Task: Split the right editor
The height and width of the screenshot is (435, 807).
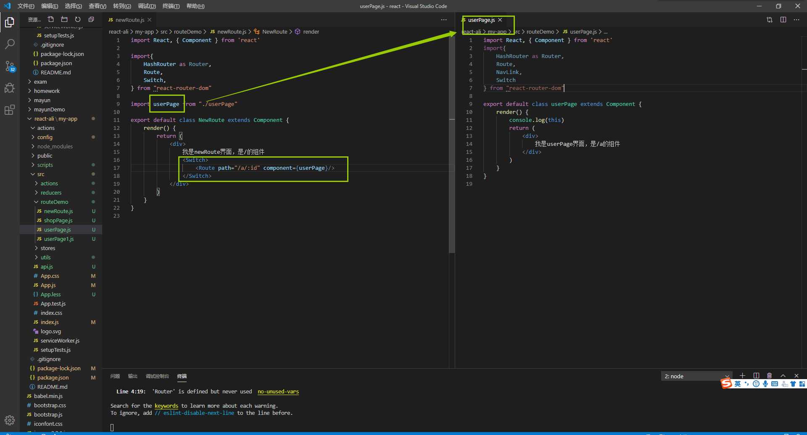Action: point(783,20)
